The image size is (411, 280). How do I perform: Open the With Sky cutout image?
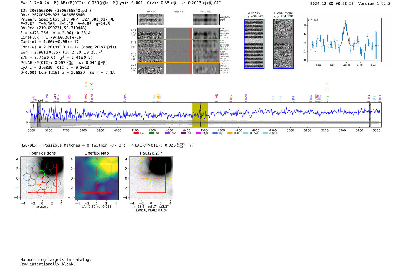click(x=254, y=44)
